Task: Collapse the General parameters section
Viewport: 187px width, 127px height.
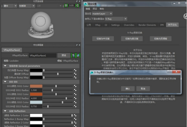Action: pyautogui.click(x=4, y=66)
